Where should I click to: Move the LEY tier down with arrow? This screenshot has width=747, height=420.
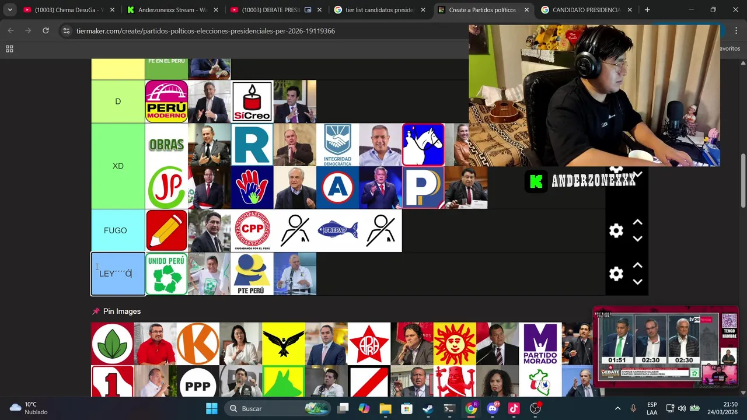point(637,282)
